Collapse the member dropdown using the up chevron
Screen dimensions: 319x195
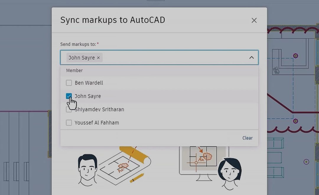(x=251, y=58)
